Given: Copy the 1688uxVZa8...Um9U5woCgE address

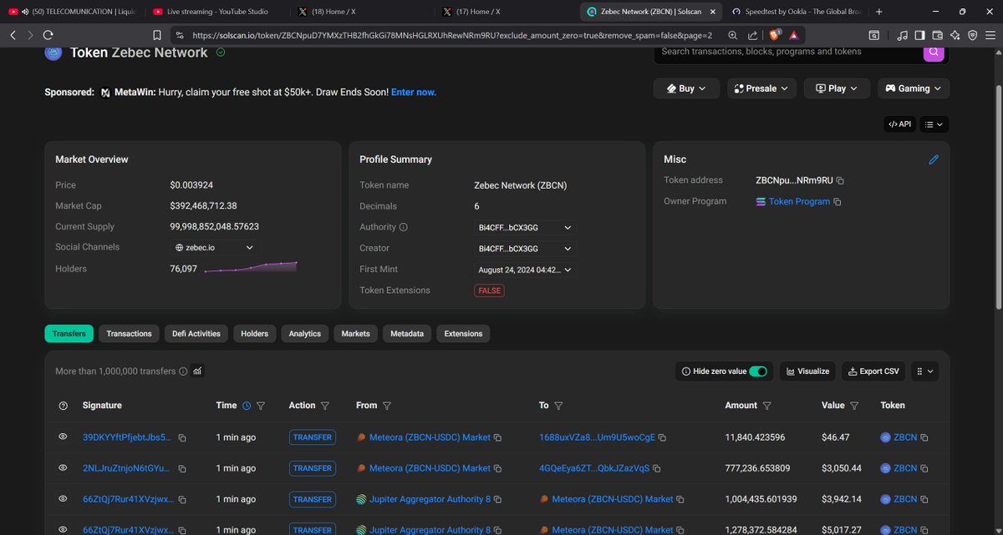Looking at the screenshot, I should pos(663,437).
